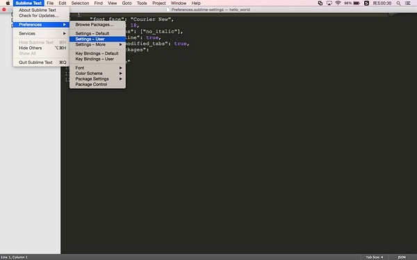Click the Sublime Text application menu
The image size is (417, 260).
[x=28, y=3]
